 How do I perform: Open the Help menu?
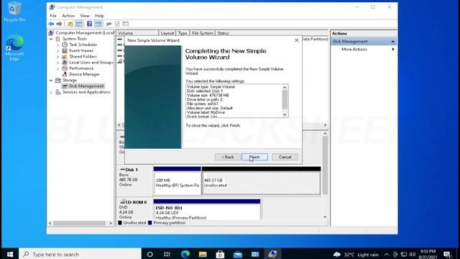click(99, 16)
